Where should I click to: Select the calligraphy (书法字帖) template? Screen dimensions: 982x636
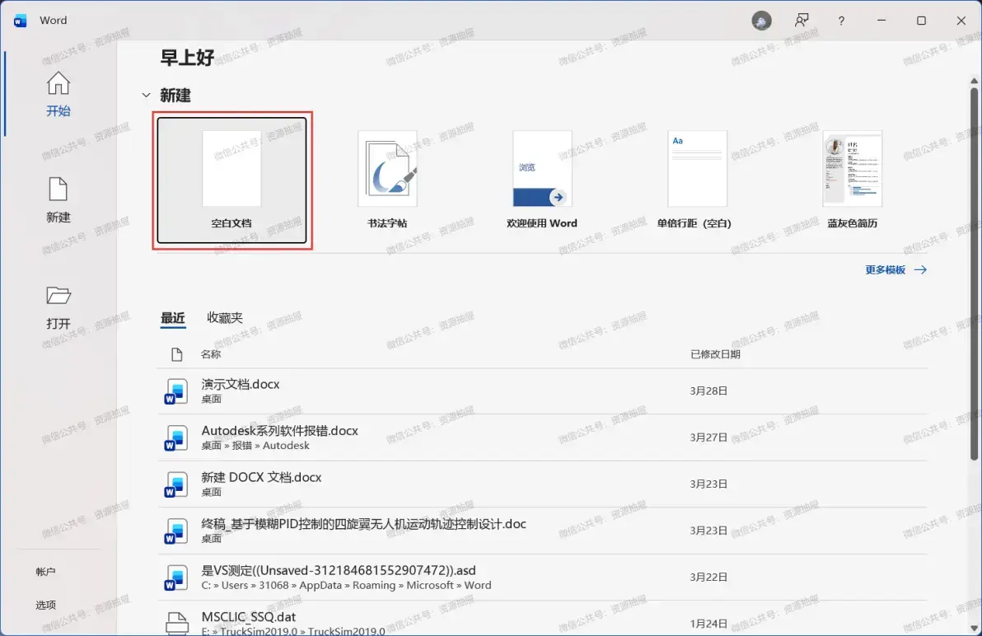click(x=387, y=180)
